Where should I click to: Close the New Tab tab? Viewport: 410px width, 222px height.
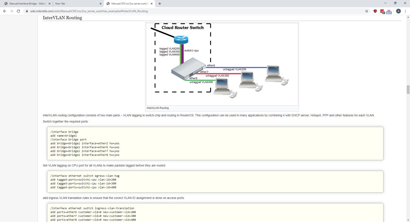tap(100, 4)
